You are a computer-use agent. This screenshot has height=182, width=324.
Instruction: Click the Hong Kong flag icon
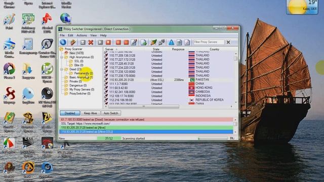point(191,87)
